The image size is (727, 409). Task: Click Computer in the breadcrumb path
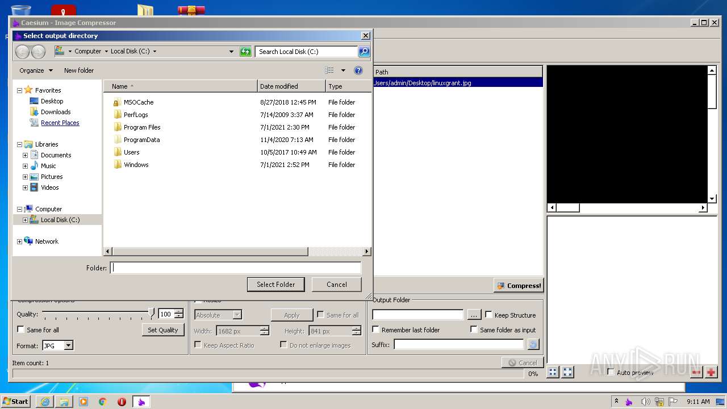tap(88, 51)
